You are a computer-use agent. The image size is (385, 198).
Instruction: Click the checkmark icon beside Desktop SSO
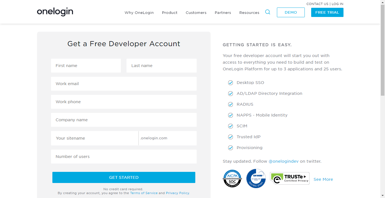[x=230, y=83]
